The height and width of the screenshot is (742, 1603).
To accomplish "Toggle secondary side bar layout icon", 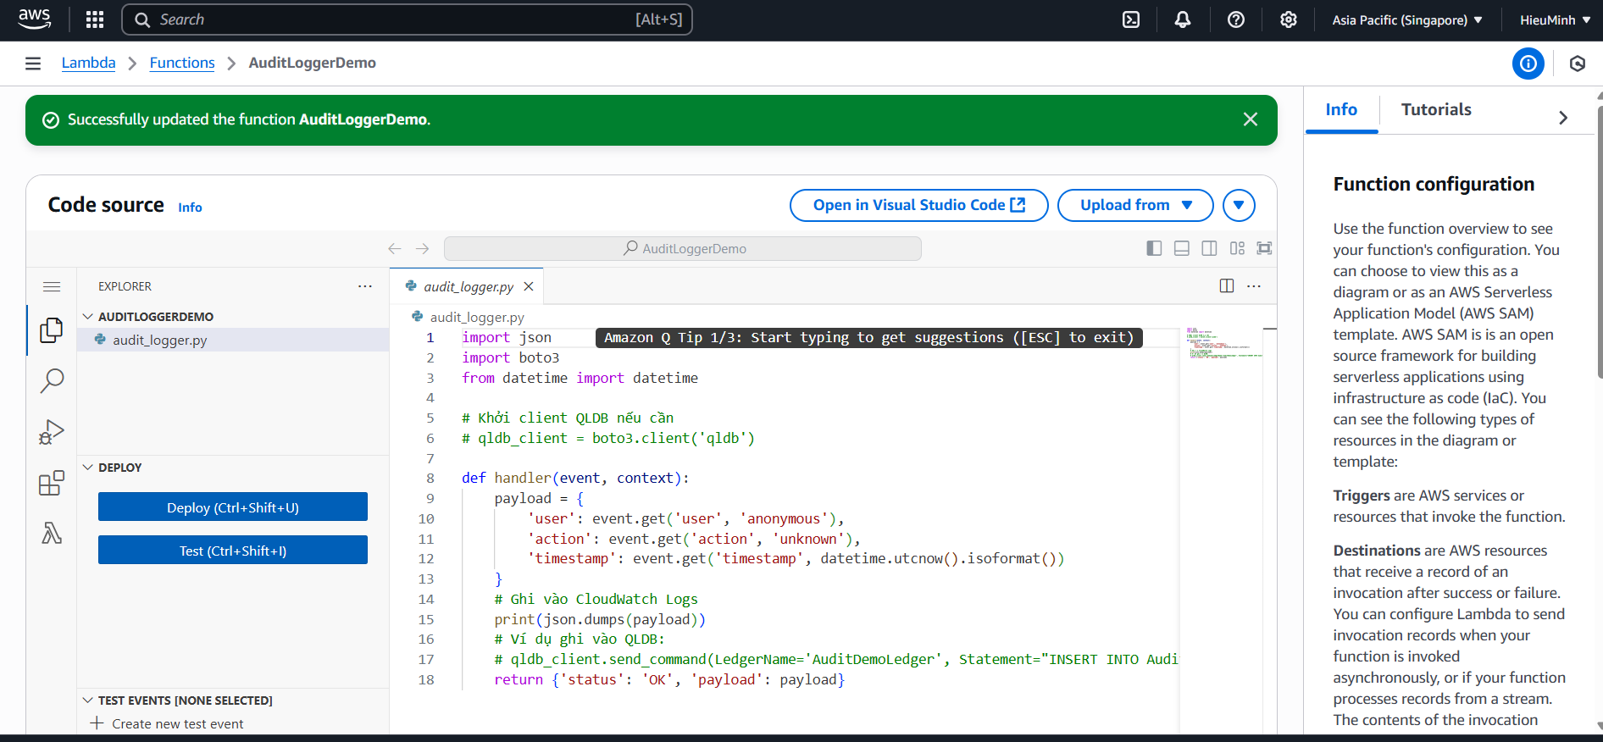I will point(1210,248).
